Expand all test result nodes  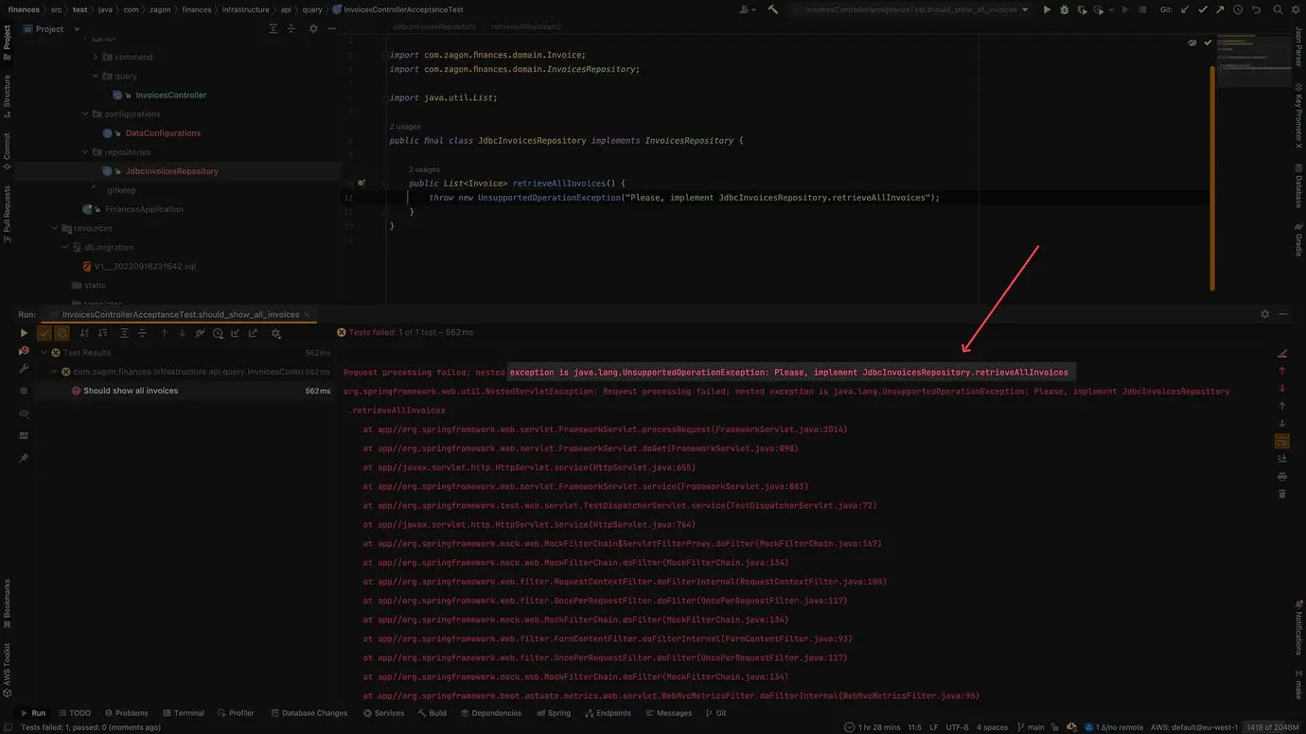click(x=124, y=333)
